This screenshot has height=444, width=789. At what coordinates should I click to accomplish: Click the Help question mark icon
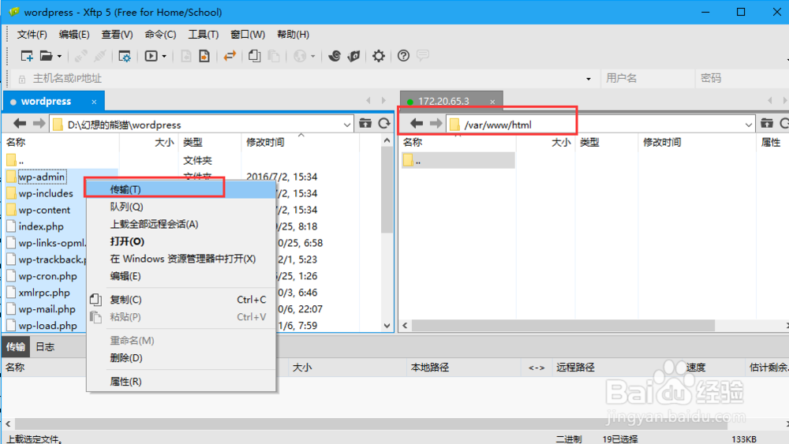click(403, 56)
